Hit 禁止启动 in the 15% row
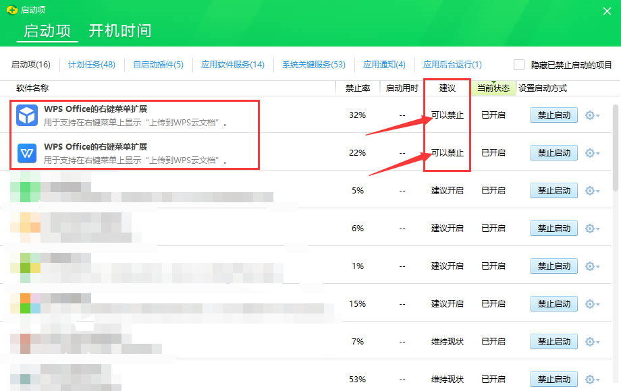Screen dimensions: 621x391 (553, 303)
